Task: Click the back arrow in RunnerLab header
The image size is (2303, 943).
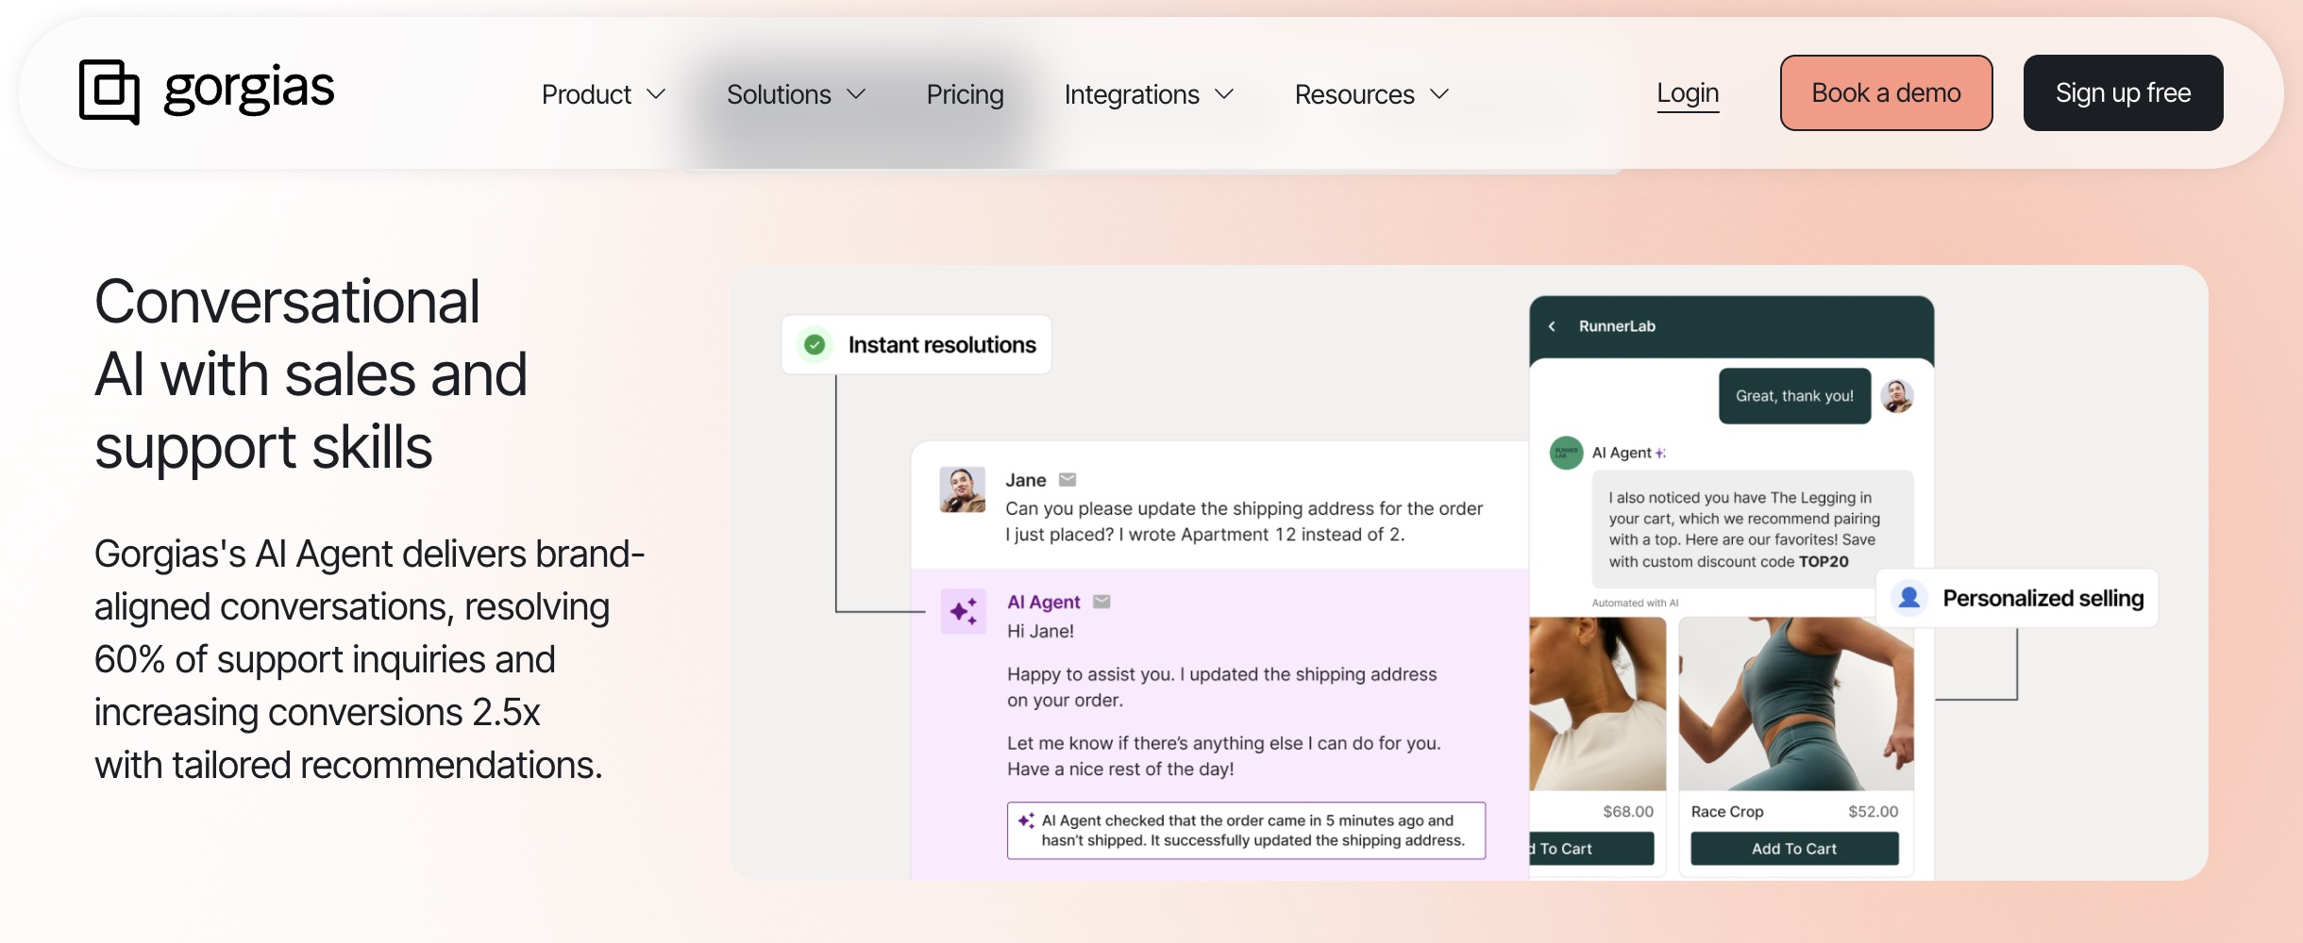Action: (1552, 326)
